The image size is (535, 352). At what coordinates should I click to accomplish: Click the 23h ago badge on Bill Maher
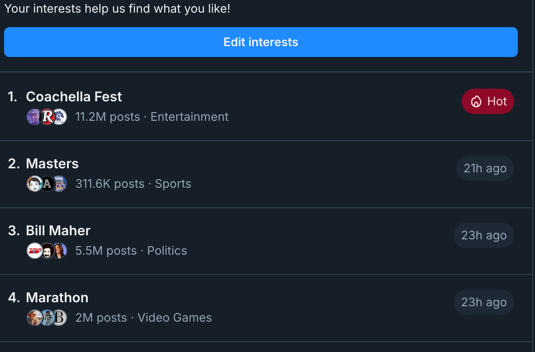click(483, 235)
